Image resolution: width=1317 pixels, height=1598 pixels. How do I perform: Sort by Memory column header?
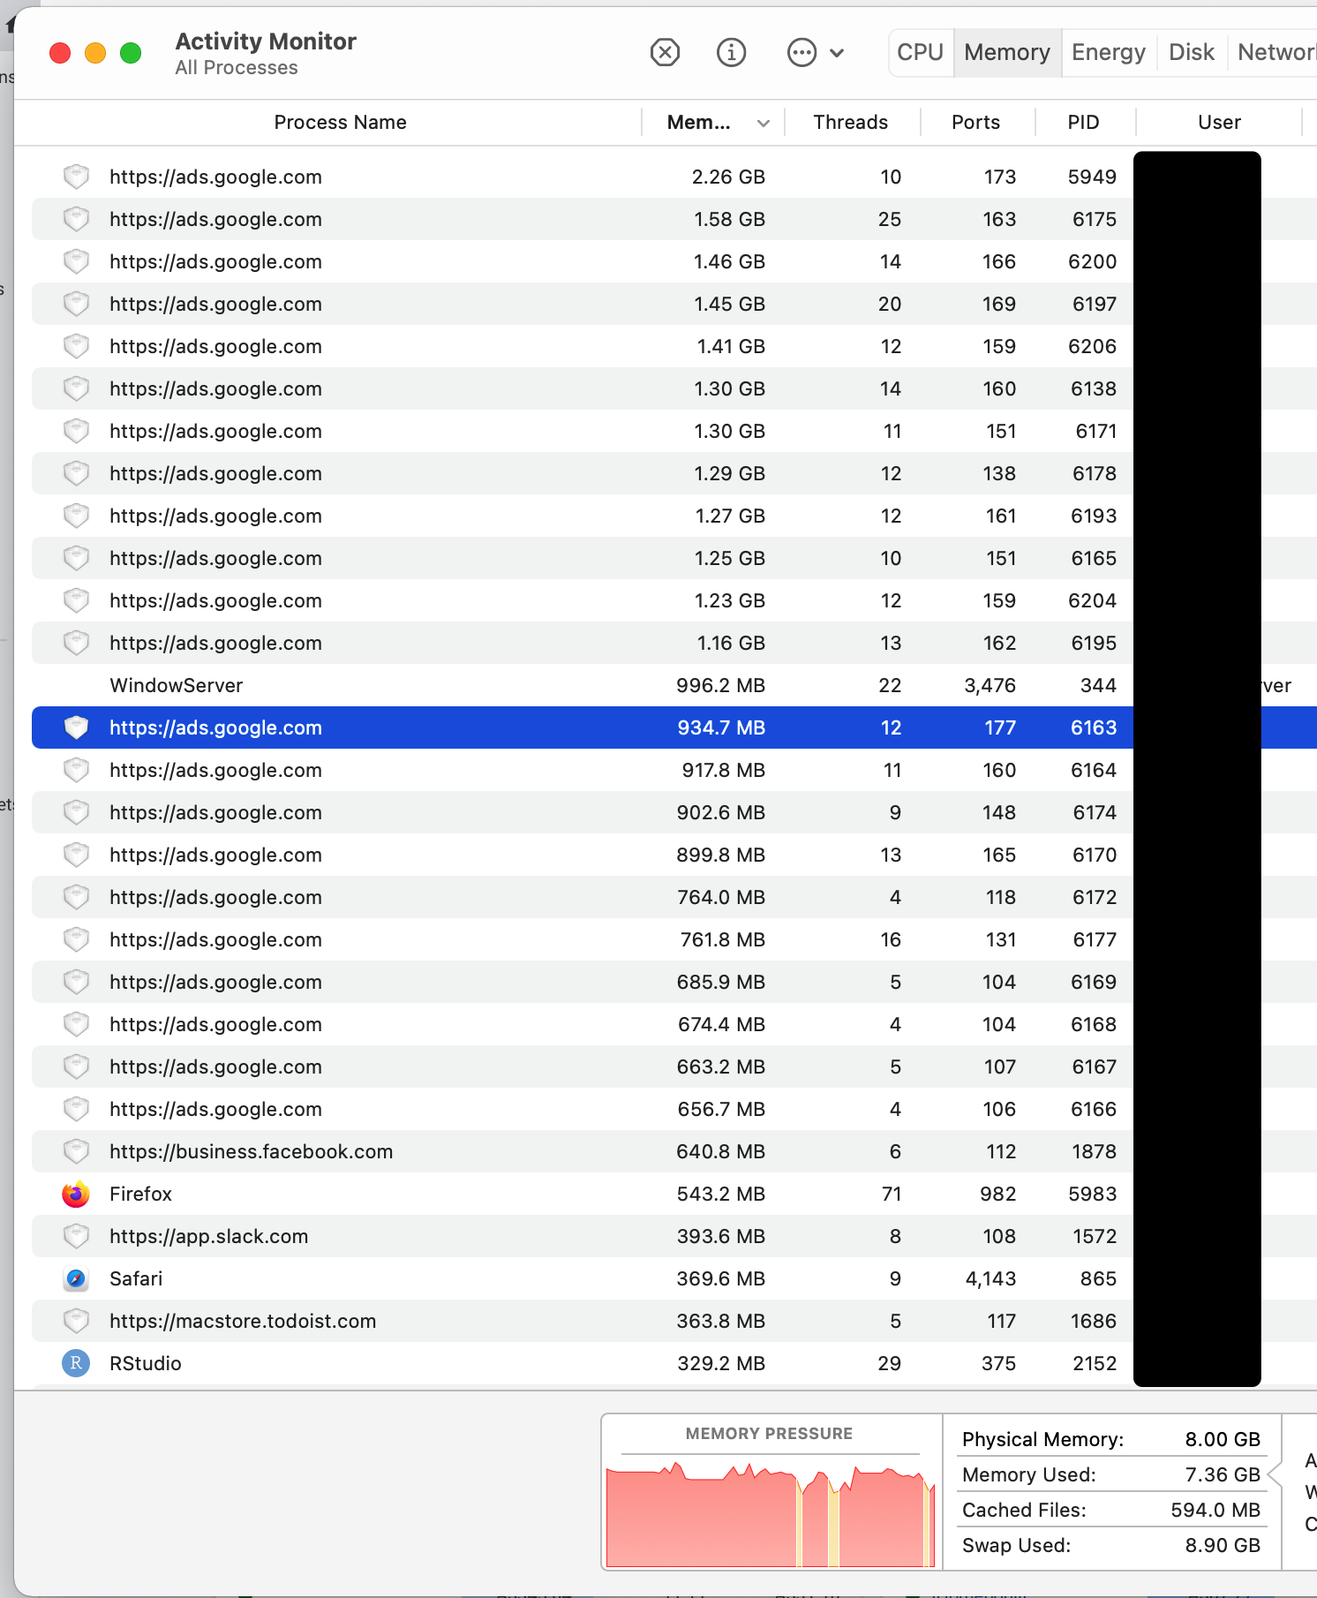click(698, 123)
